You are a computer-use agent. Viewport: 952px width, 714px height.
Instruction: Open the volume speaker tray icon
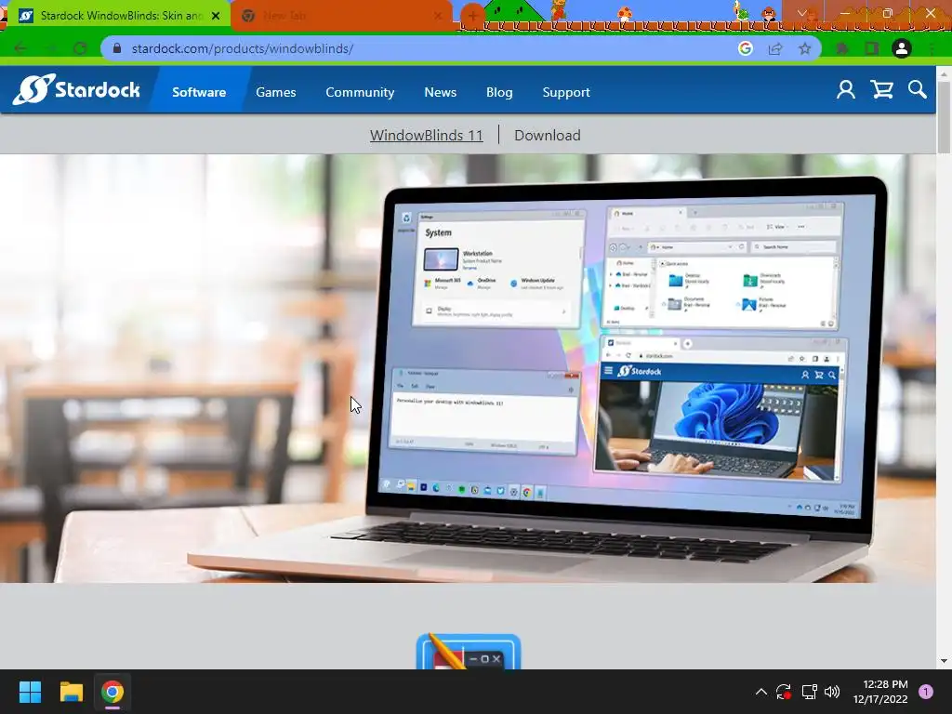coord(832,692)
